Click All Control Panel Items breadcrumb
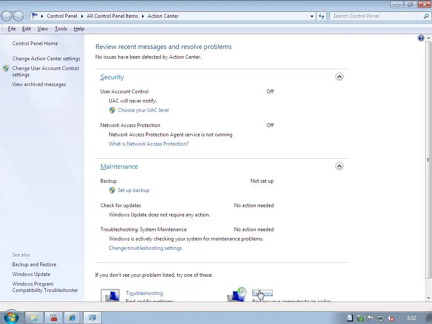Image resolution: width=432 pixels, height=324 pixels. (x=112, y=16)
